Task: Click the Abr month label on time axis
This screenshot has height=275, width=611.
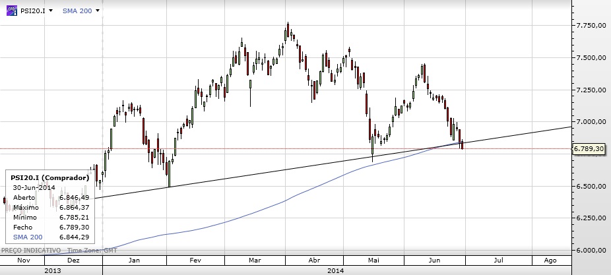Action: coord(314,260)
